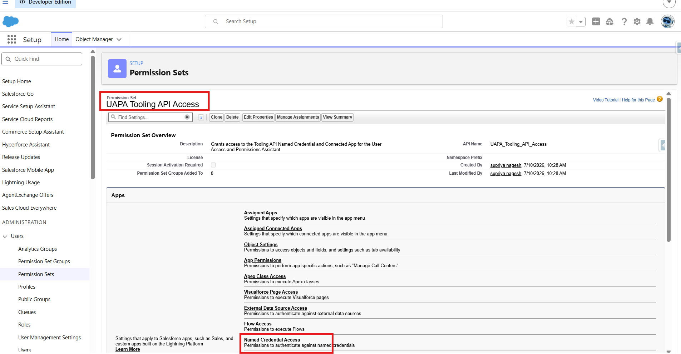Open the favorites list dropdown arrow
The image size is (681, 354).
[581, 22]
